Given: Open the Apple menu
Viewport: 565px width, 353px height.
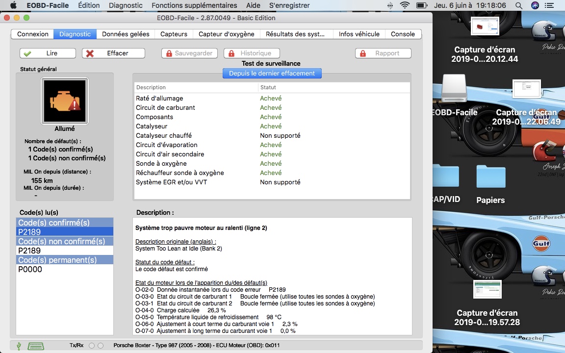Looking at the screenshot, I should click(x=13, y=5).
